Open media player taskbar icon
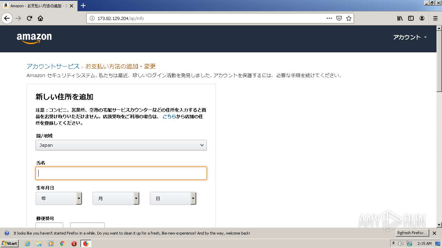442x248 pixels. pos(51,244)
